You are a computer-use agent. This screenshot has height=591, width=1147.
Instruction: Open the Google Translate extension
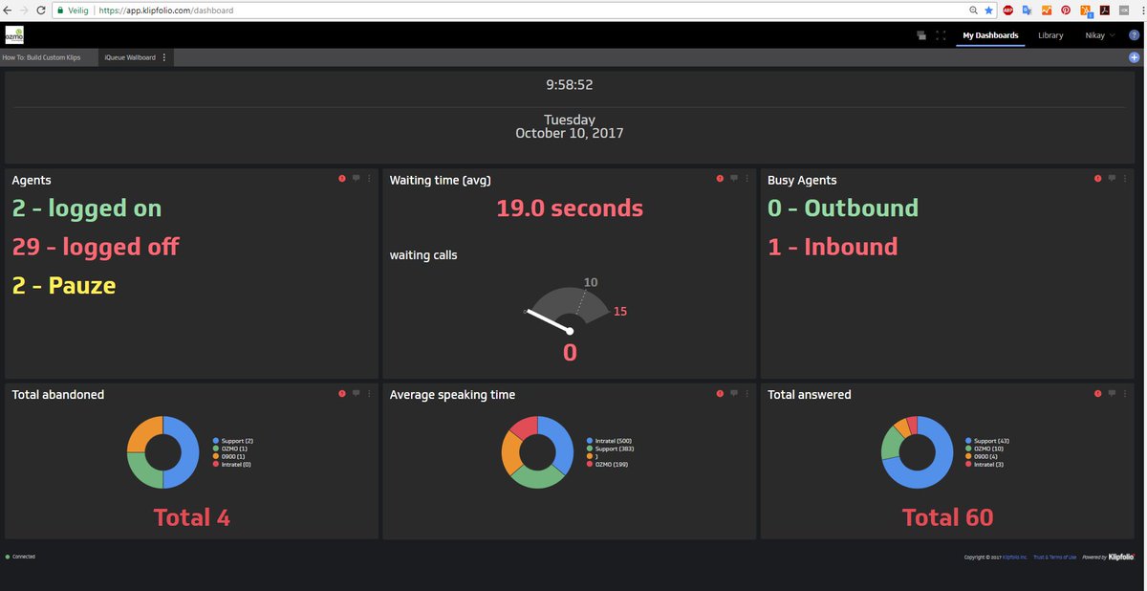coord(1027,11)
